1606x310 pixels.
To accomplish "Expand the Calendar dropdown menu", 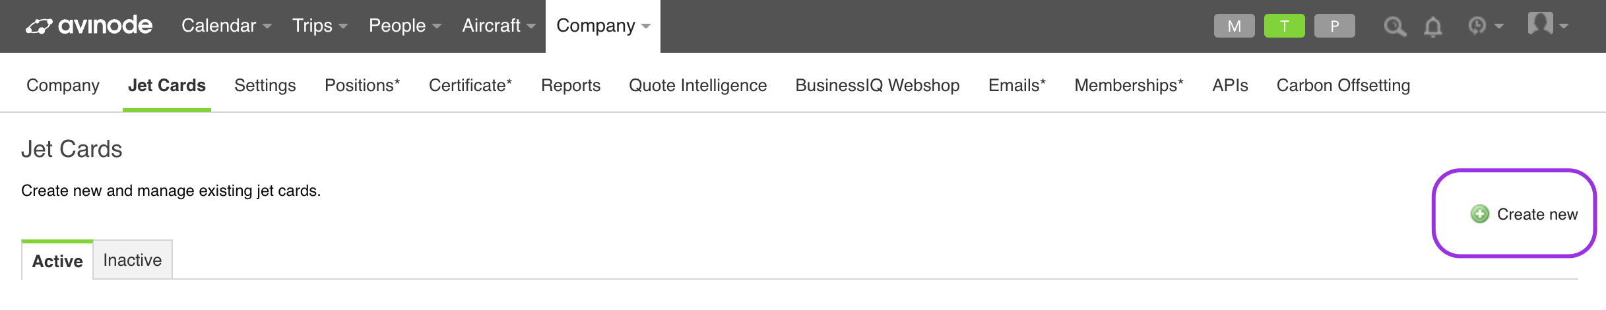I will (x=226, y=26).
